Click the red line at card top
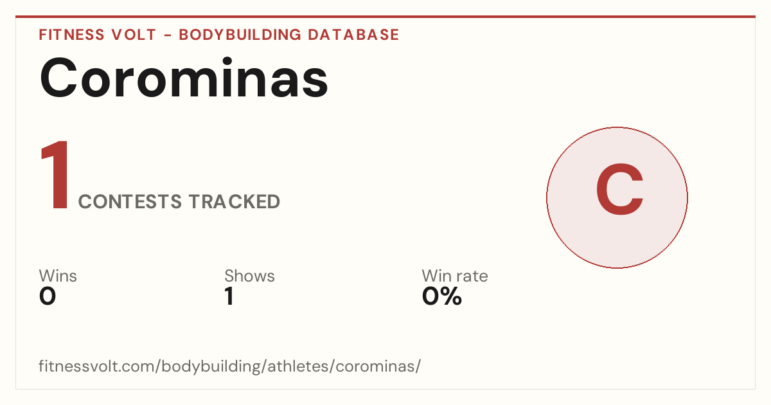This screenshot has height=405, width=771. pos(385,17)
